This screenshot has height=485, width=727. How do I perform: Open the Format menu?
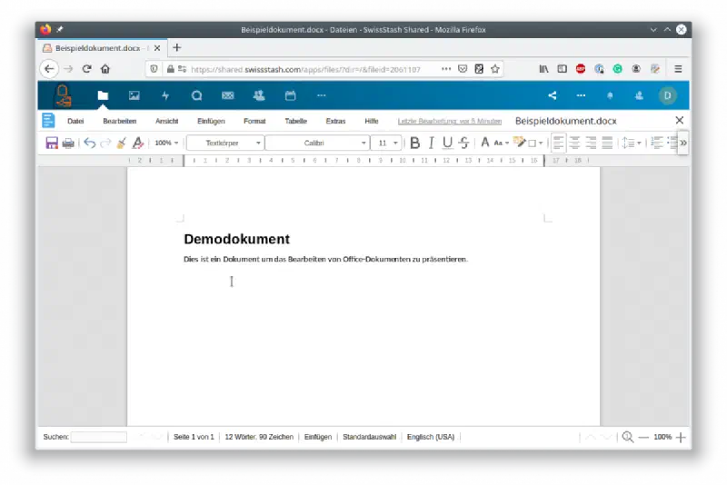(x=254, y=121)
